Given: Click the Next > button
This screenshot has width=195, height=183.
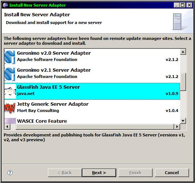Looking at the screenshot, I should click(x=99, y=173).
